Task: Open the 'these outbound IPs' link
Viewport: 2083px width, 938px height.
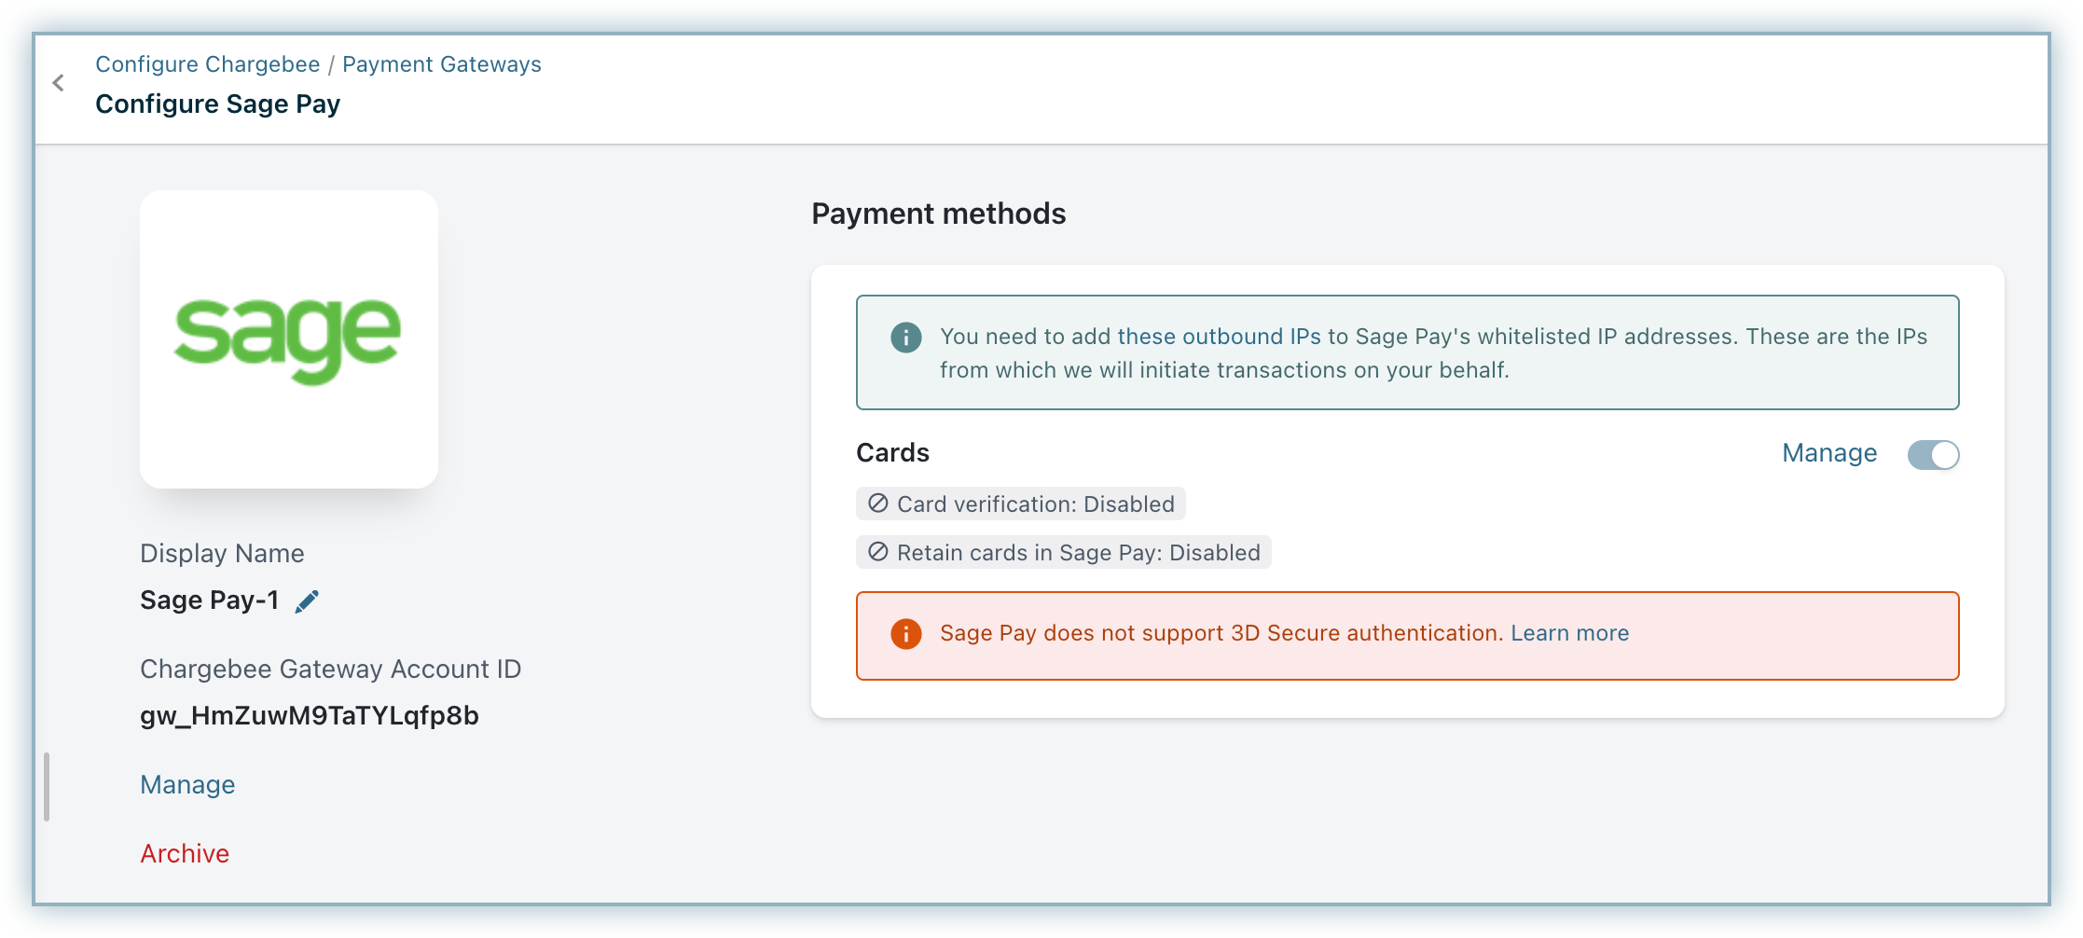Action: point(1219,337)
